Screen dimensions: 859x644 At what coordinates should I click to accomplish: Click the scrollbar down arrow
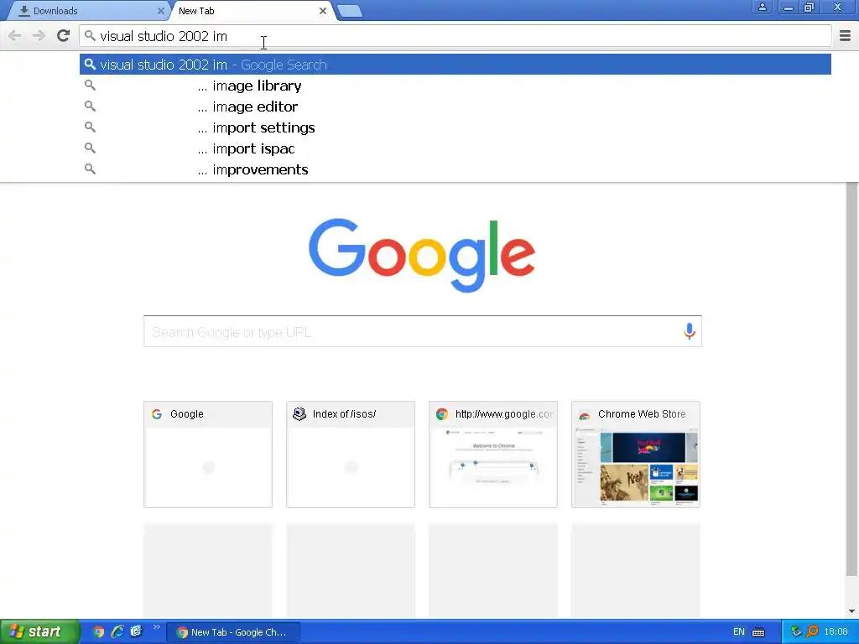point(852,611)
